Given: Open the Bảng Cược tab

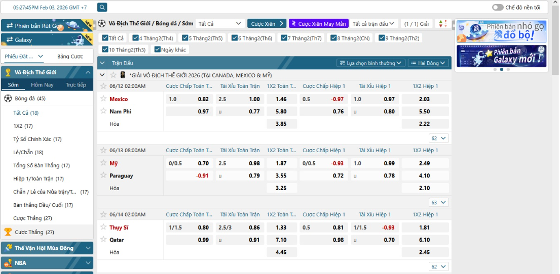Looking at the screenshot, I should point(70,57).
